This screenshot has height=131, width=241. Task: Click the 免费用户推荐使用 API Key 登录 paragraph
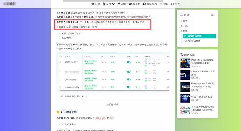[101, 22]
